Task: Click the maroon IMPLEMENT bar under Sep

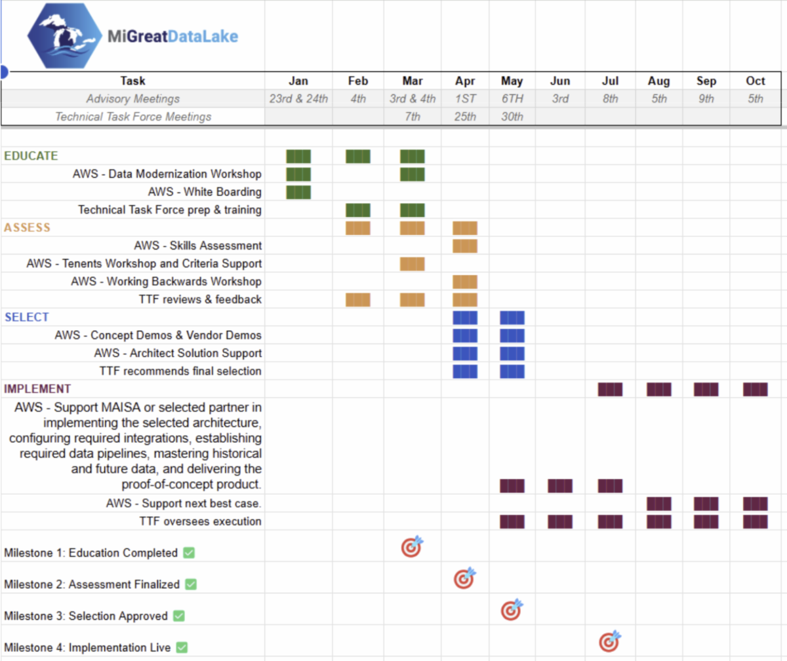Action: (706, 390)
